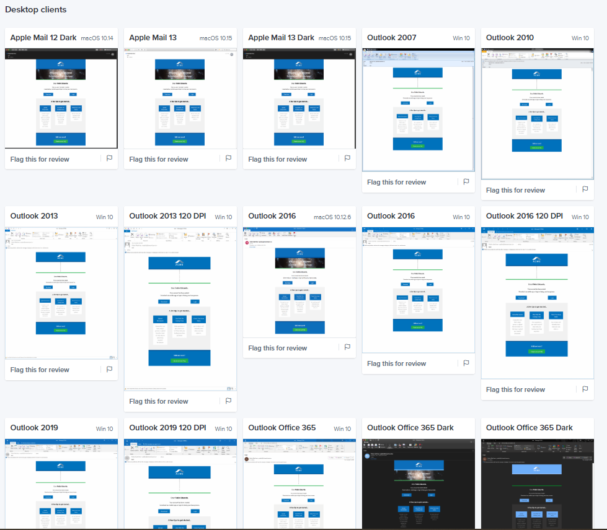The height and width of the screenshot is (530, 607).
Task: Open the Apple Mail 12 Dark preview thumbnail
Action: tap(61, 98)
